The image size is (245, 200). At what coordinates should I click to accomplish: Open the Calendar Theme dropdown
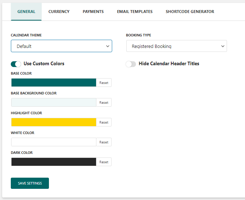[x=62, y=46]
